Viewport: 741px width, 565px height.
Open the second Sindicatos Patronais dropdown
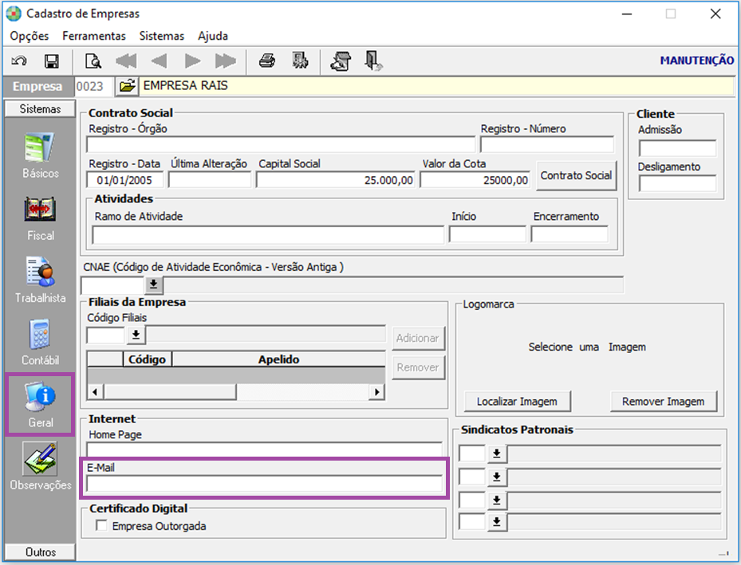pos(497,477)
